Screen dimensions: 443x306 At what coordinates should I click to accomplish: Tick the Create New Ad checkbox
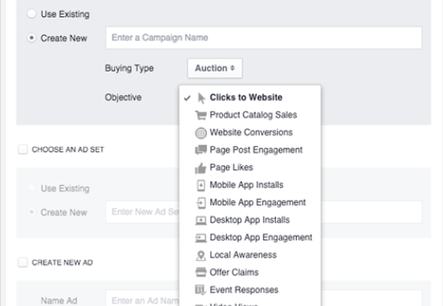point(23,263)
